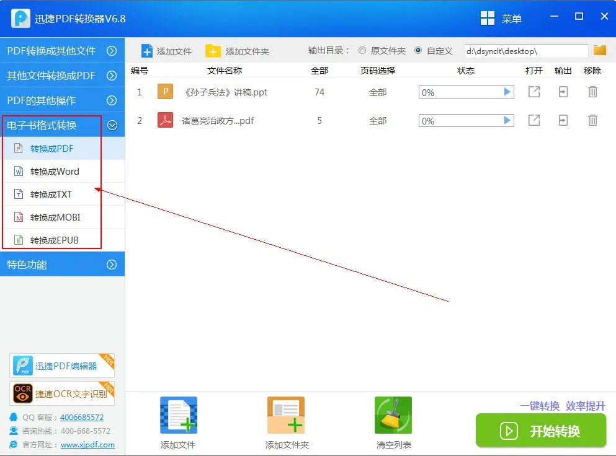The image size is (616, 456).
Task: Click page count 74 in 孙子兵法 row
Action: (319, 92)
